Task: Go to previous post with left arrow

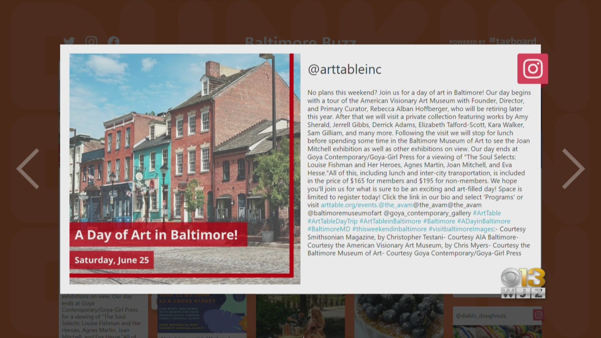Action: [x=28, y=169]
